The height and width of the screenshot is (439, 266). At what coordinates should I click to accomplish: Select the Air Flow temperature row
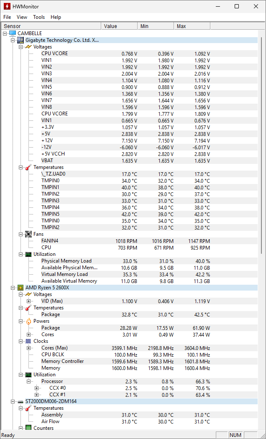[149, 421]
